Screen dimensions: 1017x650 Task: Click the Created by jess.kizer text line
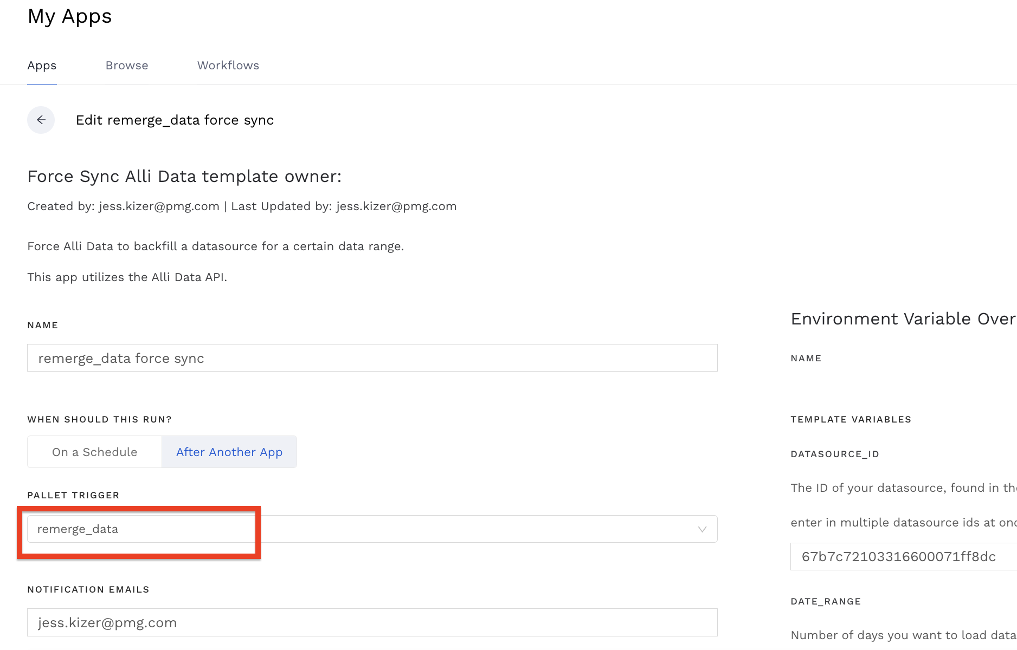pos(242,206)
